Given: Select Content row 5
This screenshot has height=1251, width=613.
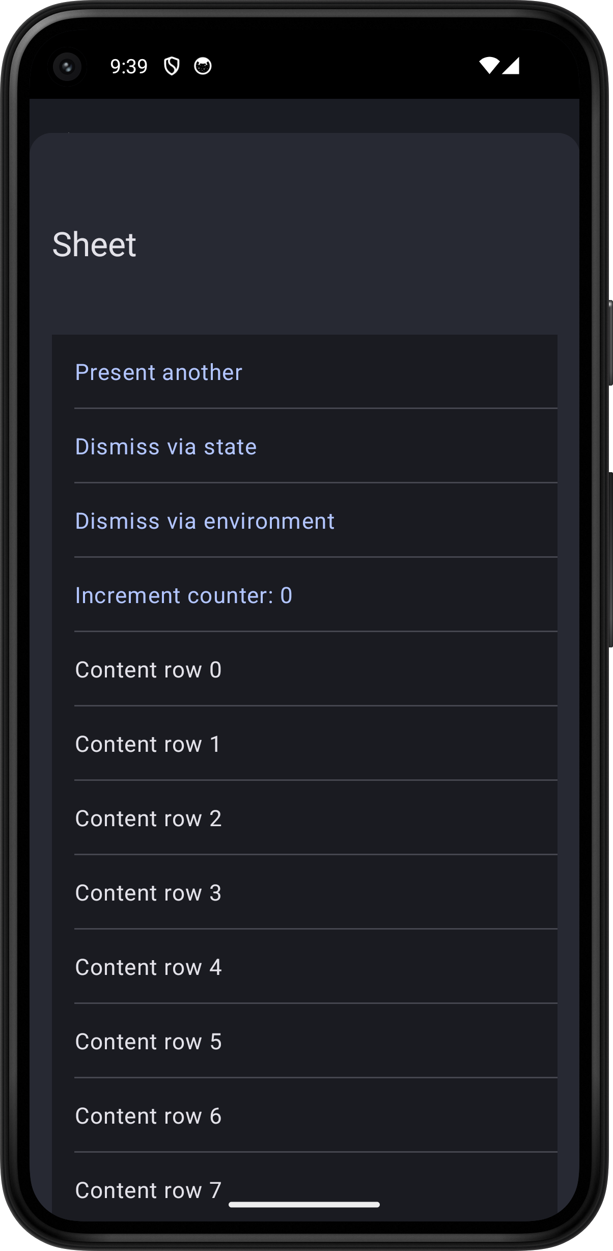Looking at the screenshot, I should 148,1042.
